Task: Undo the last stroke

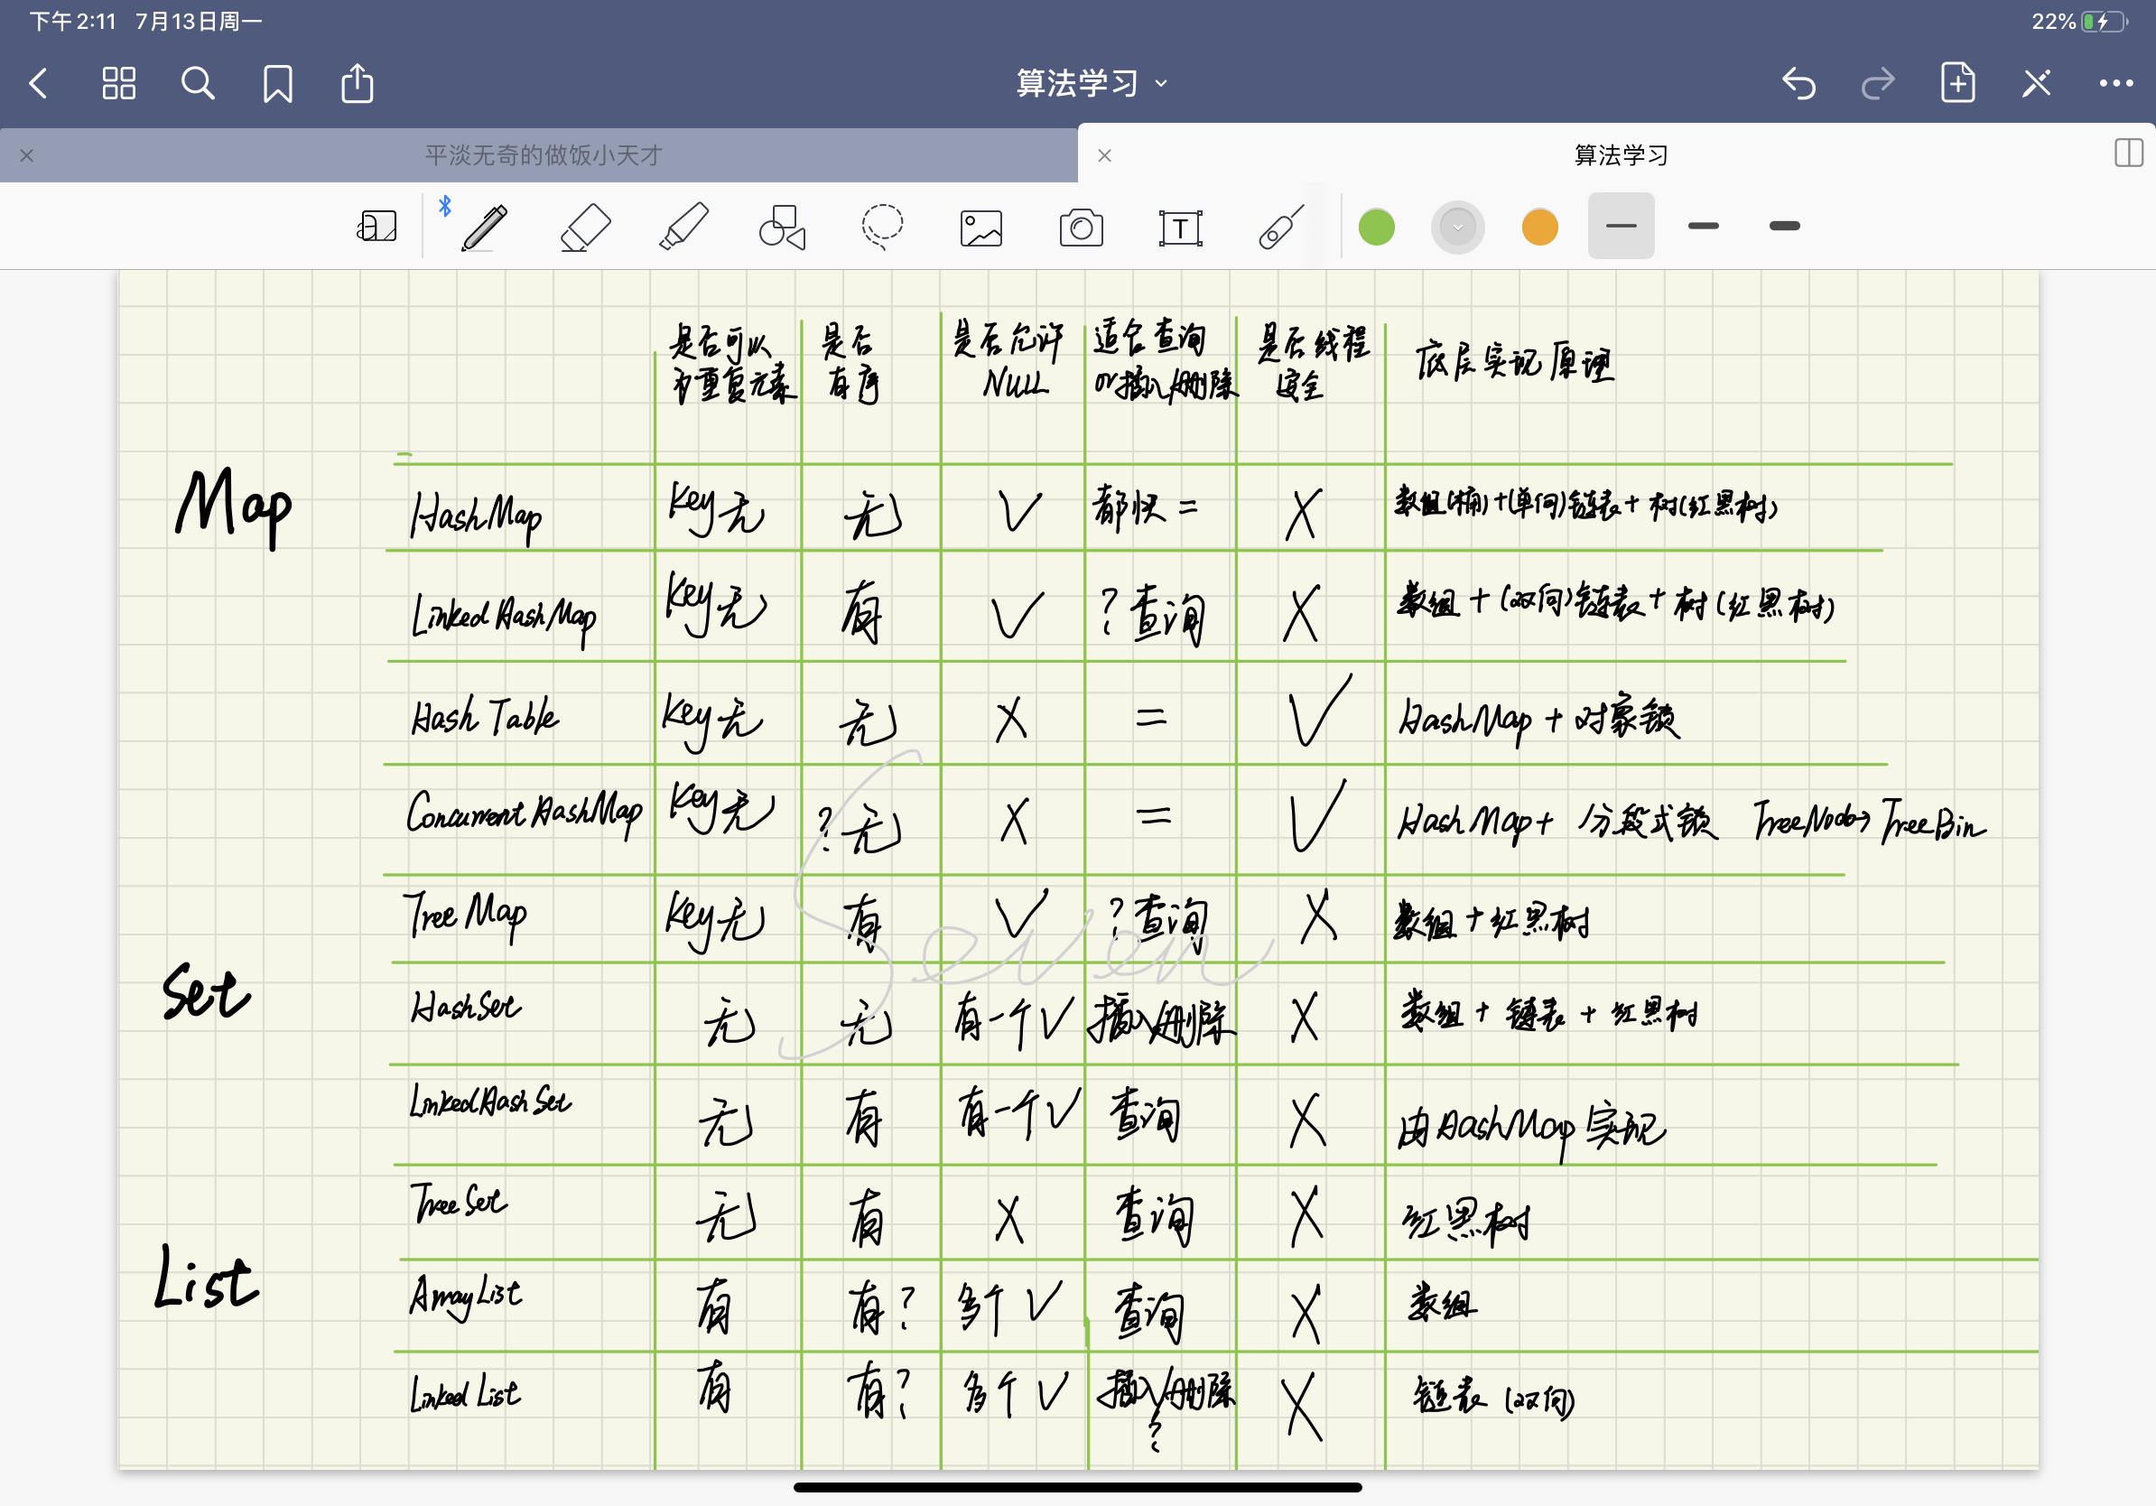Action: coord(1798,84)
